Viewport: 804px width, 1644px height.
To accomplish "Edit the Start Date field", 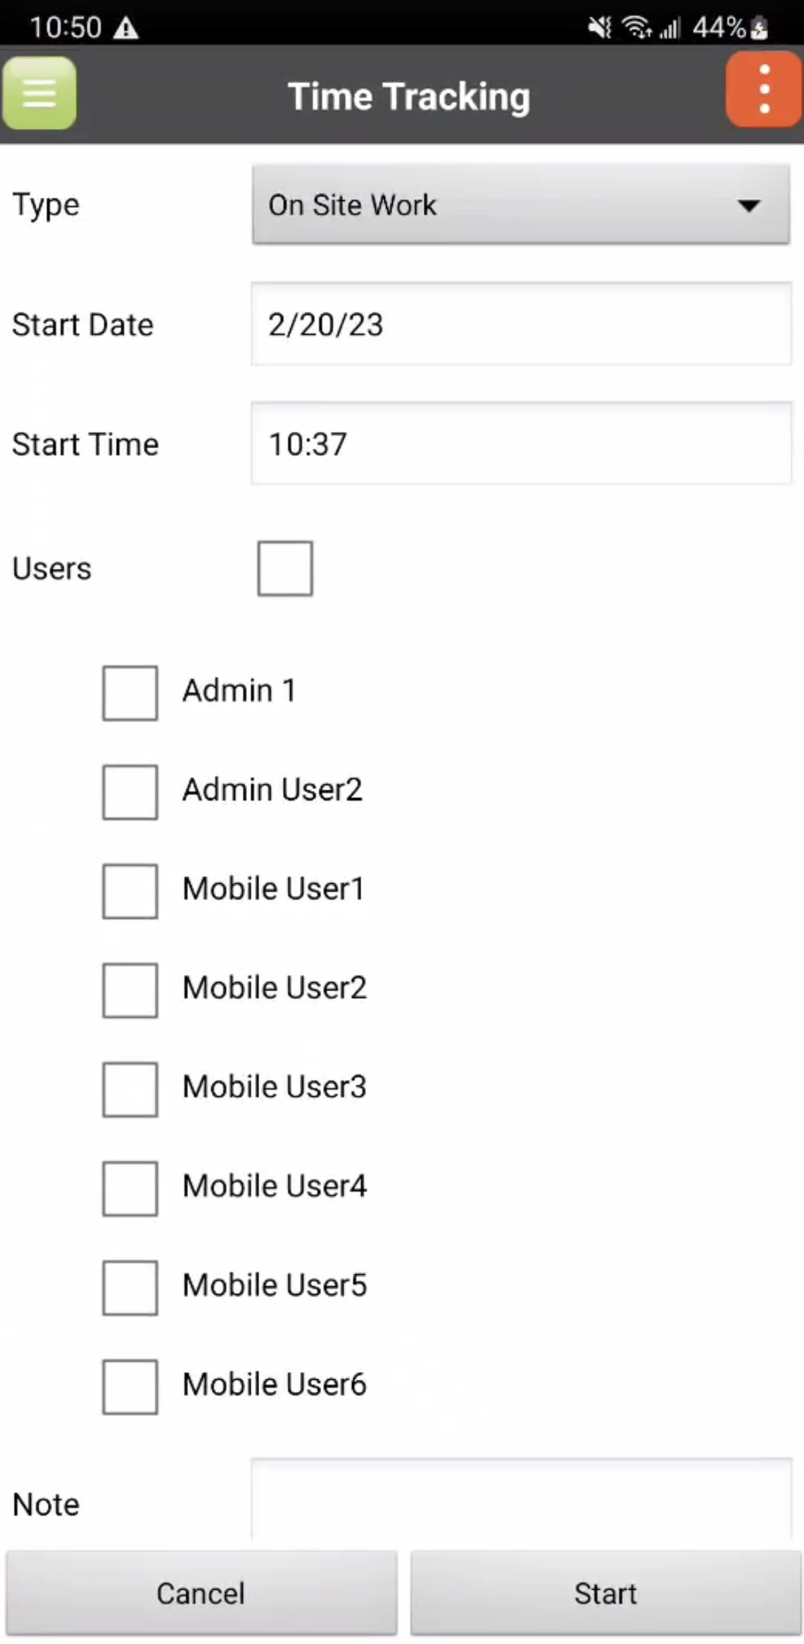I will 521,325.
